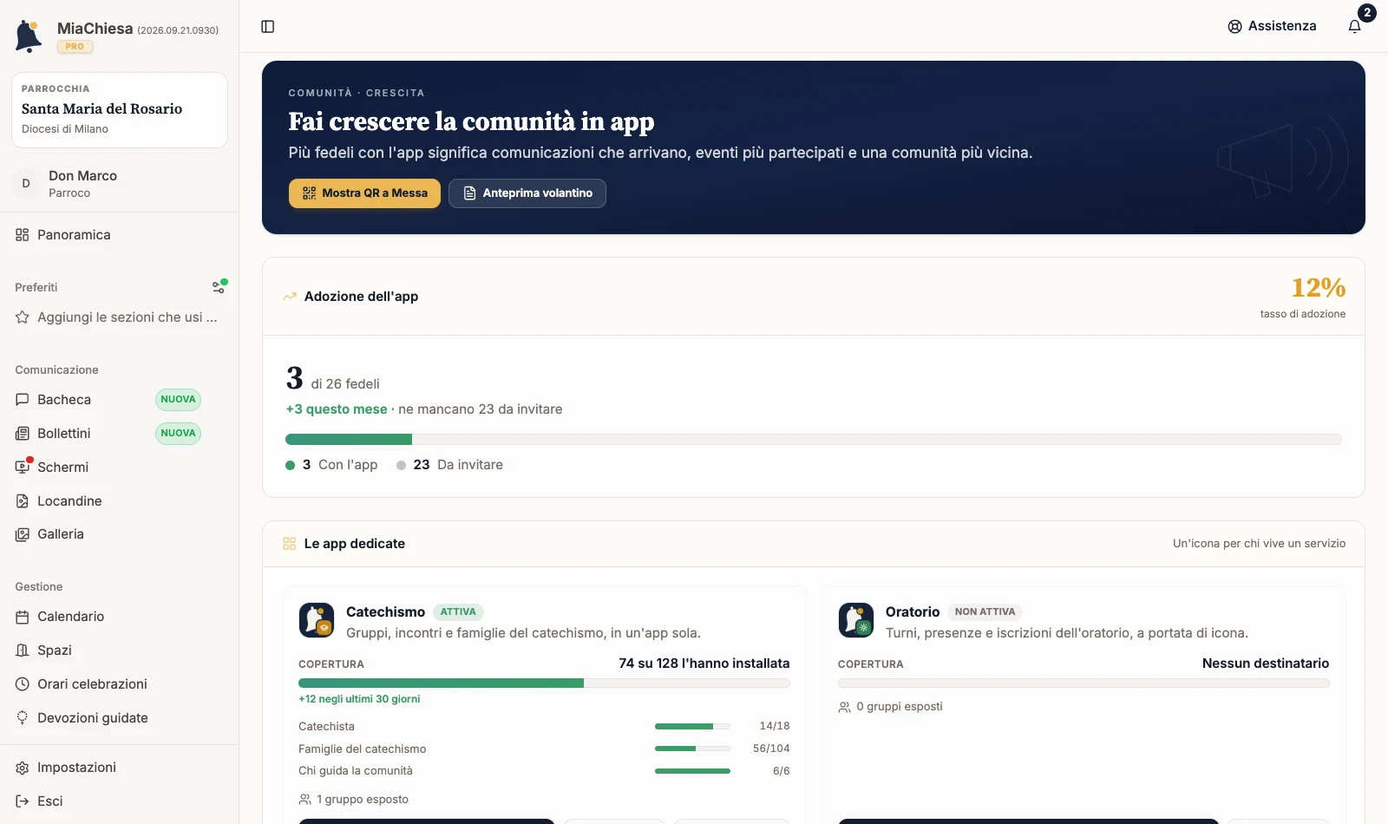Screen dimensions: 1388x824
Task: Click the ATTIVA badge on Catechismo
Action: pyautogui.click(x=458, y=611)
